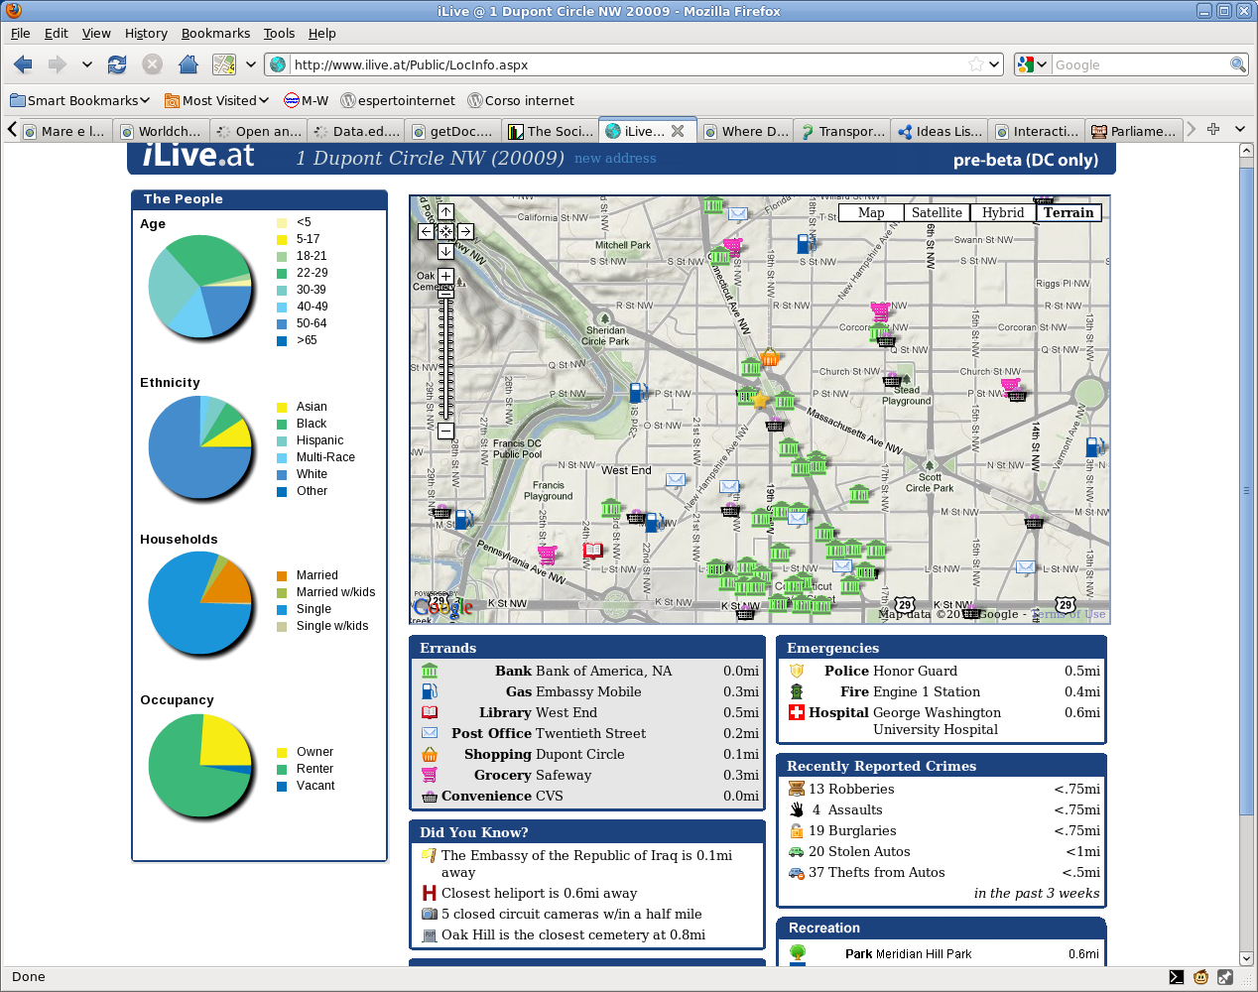Viewport: 1258px width, 992px height.
Task: Click the Home toolbar button
Action: (x=188, y=64)
